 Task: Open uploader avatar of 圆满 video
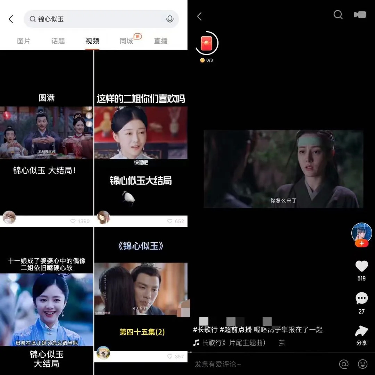pyautogui.click(x=9, y=217)
